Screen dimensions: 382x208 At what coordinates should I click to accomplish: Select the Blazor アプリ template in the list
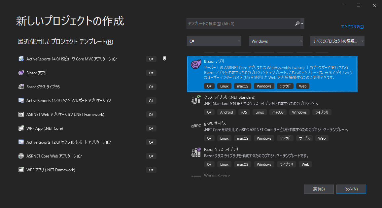click(272, 74)
